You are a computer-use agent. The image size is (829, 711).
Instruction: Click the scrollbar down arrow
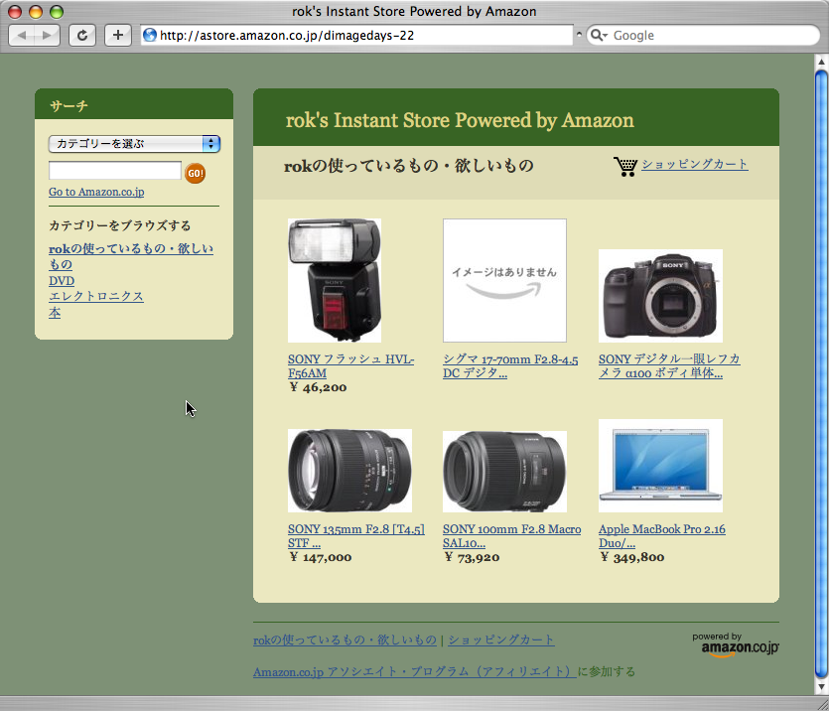821,687
